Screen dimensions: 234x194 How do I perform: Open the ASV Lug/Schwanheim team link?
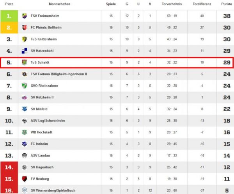(48, 121)
